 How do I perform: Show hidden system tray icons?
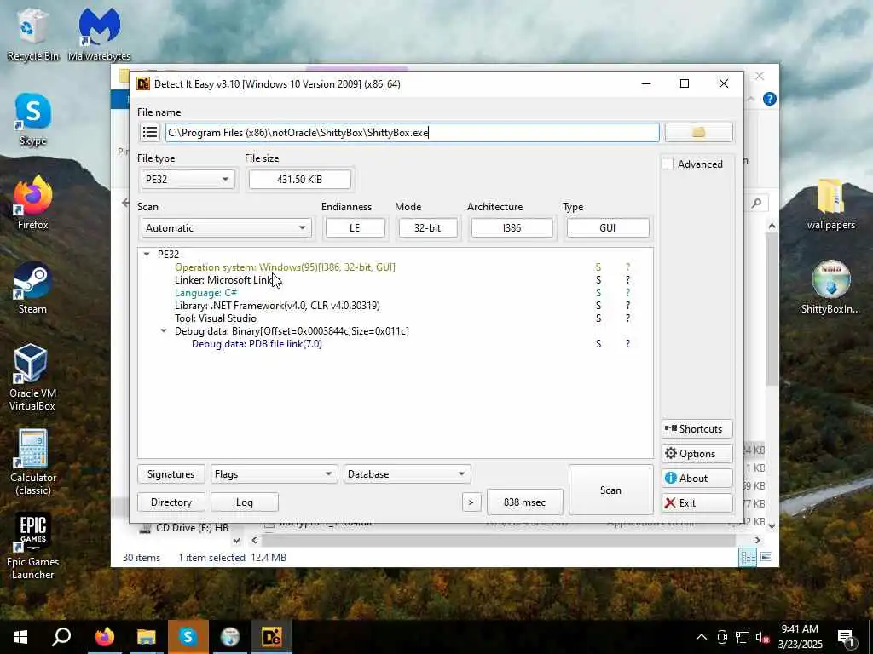point(702,637)
